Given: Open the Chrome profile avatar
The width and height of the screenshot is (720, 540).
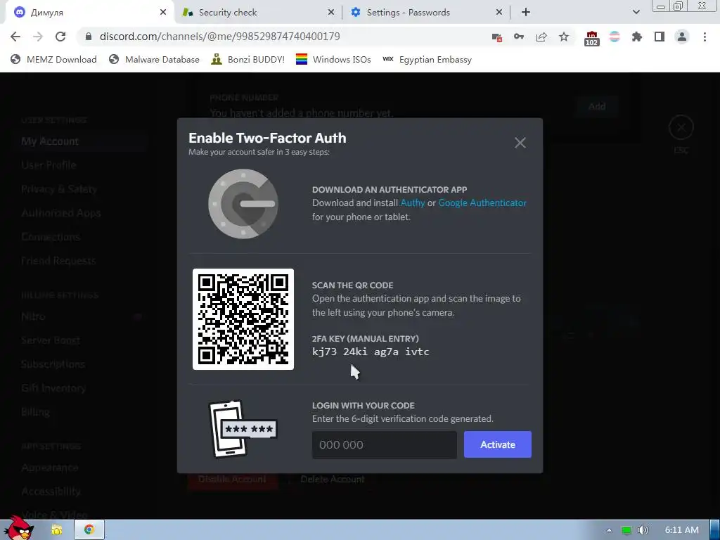Looking at the screenshot, I should 682,37.
